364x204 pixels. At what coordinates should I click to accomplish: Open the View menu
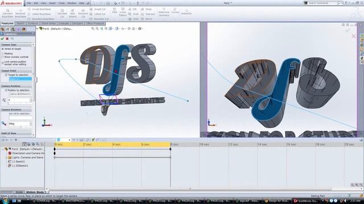[x=44, y=3]
